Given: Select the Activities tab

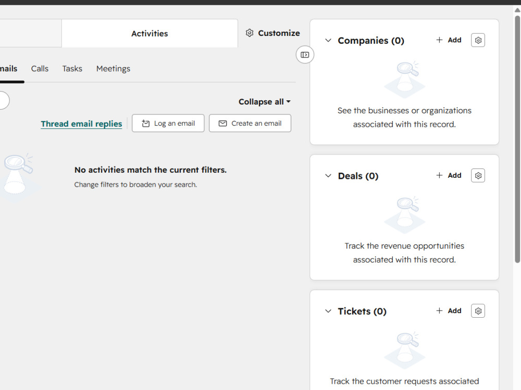Looking at the screenshot, I should (150, 33).
